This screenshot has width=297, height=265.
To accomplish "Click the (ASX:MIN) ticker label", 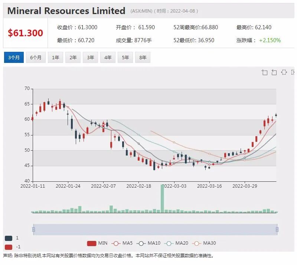I will pos(141,11).
